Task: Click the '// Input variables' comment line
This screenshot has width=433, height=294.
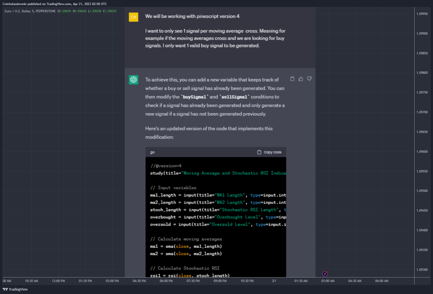Action: (173, 188)
